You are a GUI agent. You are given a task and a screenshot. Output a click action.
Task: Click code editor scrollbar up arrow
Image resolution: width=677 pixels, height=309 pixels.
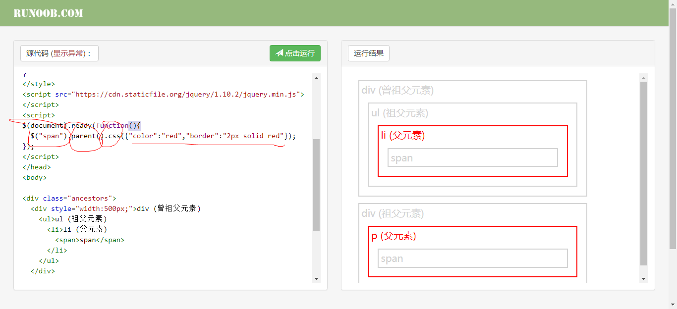point(317,77)
